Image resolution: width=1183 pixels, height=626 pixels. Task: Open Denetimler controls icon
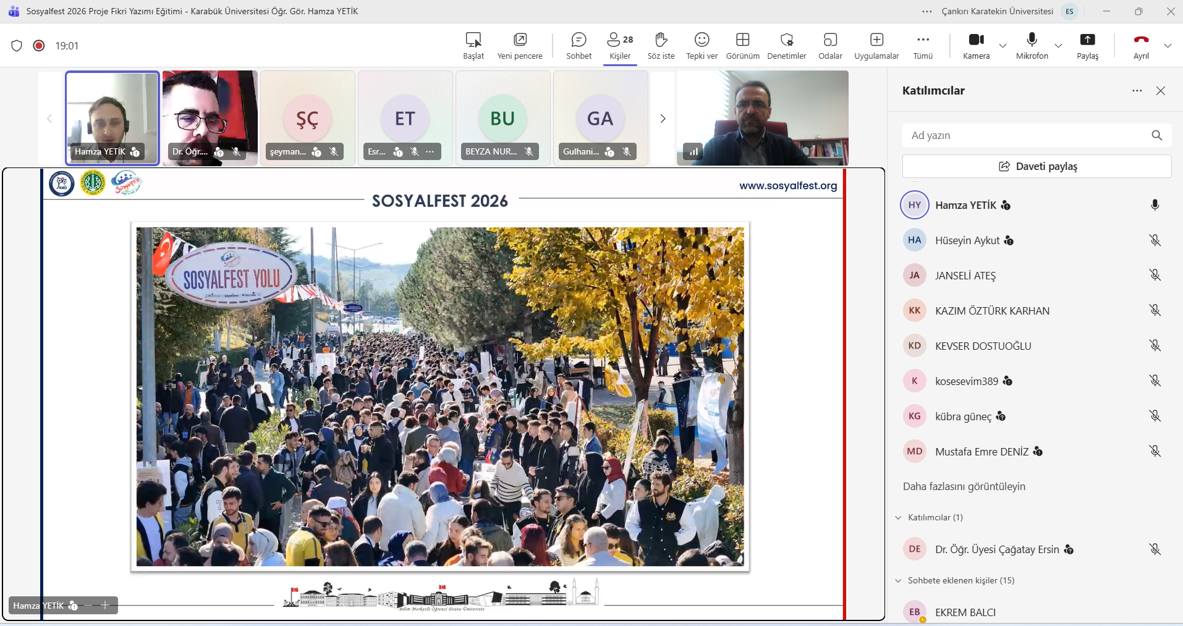[786, 40]
